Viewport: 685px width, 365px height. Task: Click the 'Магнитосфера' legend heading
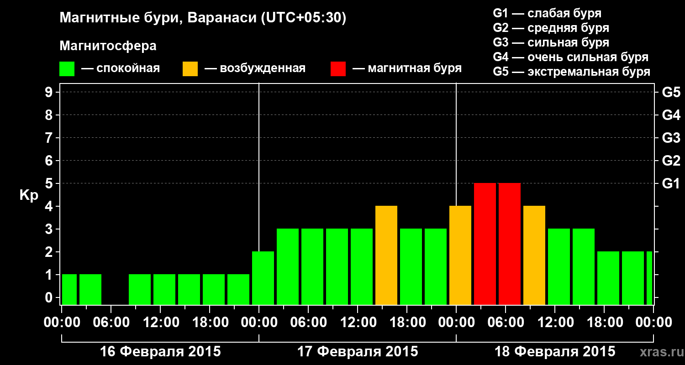point(108,46)
